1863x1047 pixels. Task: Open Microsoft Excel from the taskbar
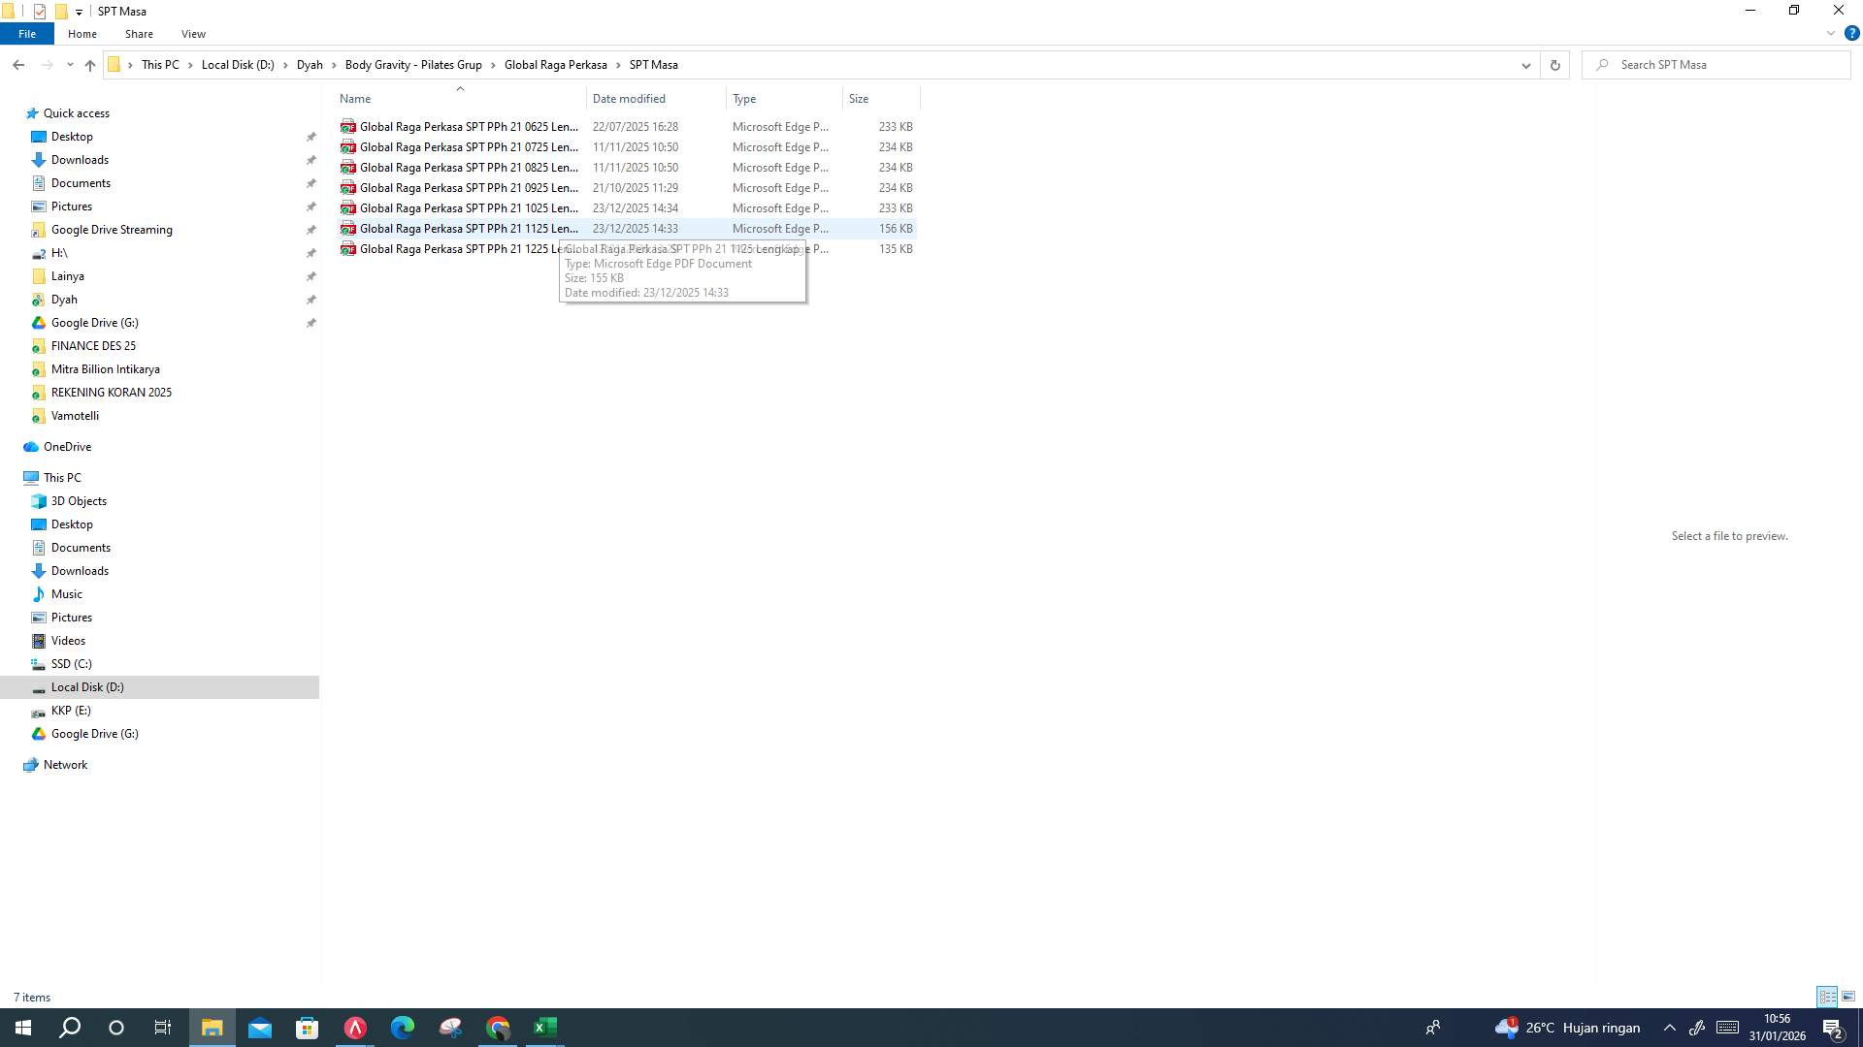point(544,1028)
